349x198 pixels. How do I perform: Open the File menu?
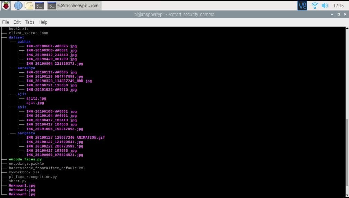pos(6,22)
